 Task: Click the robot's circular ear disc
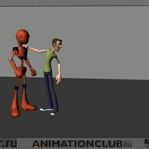pyautogui.click(x=20, y=36)
